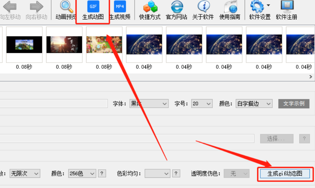Expand arrow beside 软件设置 gear

(268, 5)
